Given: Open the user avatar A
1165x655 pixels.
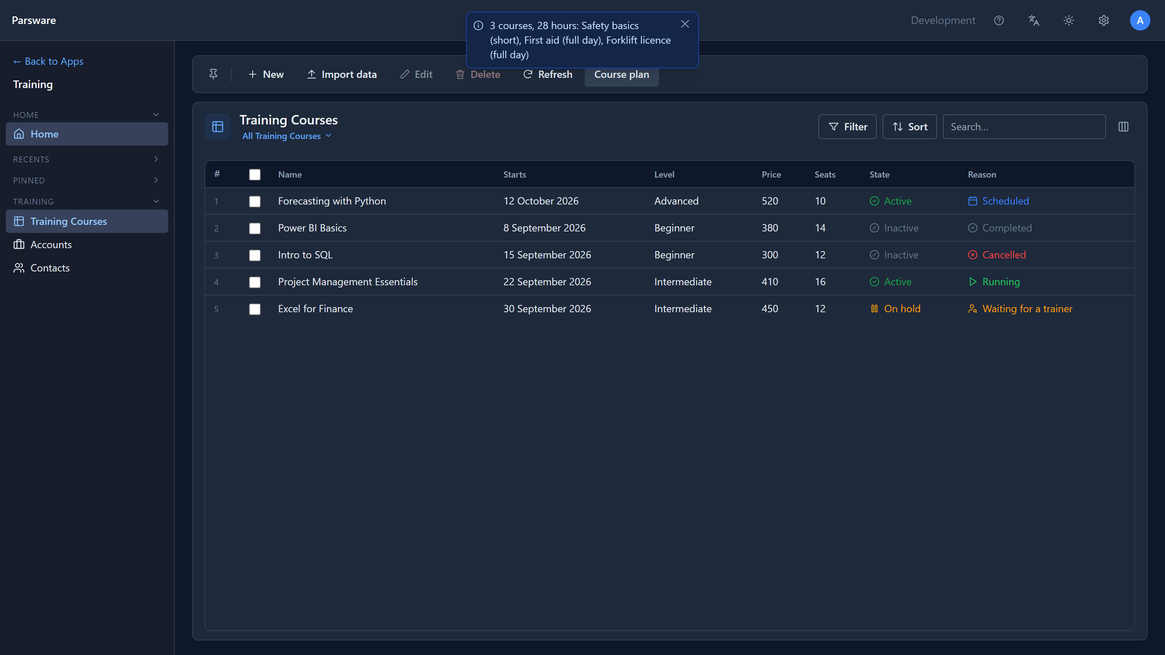Looking at the screenshot, I should coord(1140,20).
